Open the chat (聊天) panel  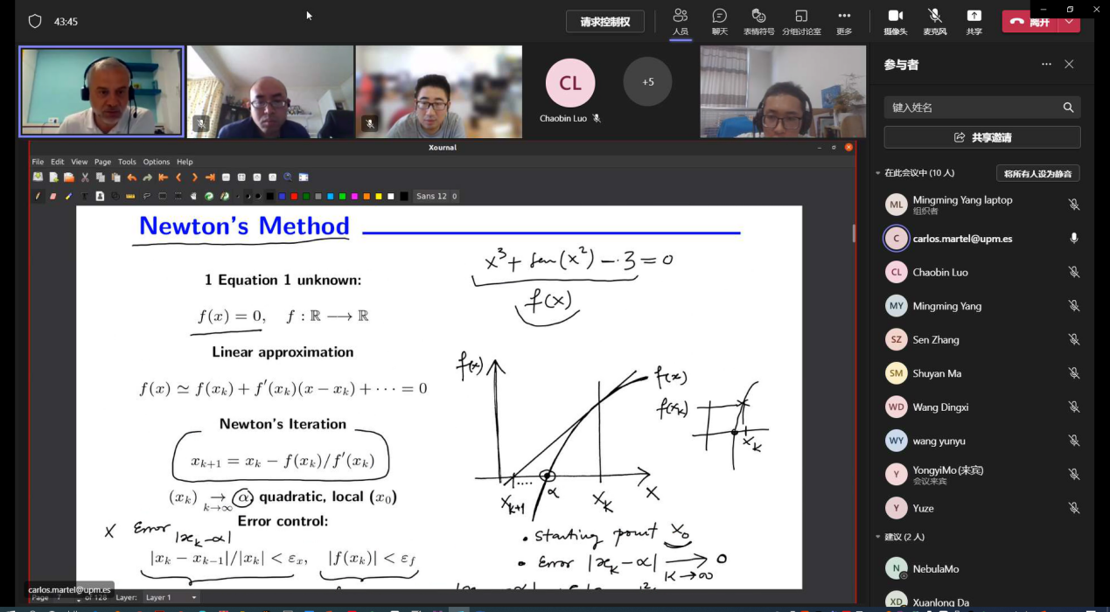click(x=719, y=21)
